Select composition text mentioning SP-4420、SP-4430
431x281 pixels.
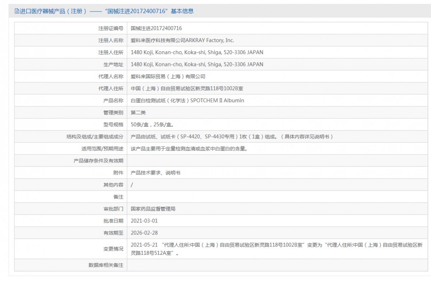(x=232, y=136)
